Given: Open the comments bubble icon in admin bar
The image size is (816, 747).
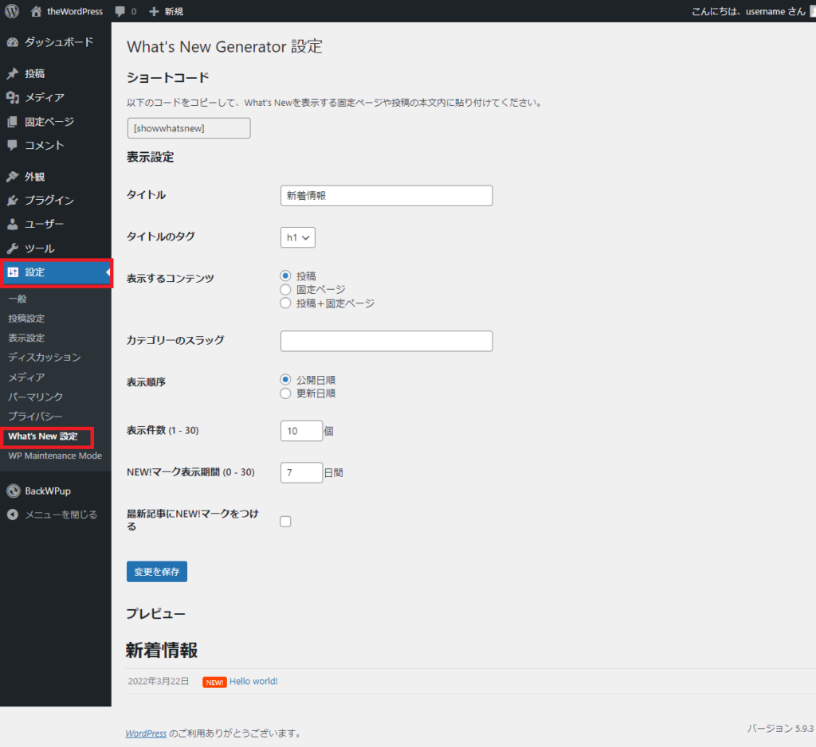Looking at the screenshot, I should pos(120,11).
